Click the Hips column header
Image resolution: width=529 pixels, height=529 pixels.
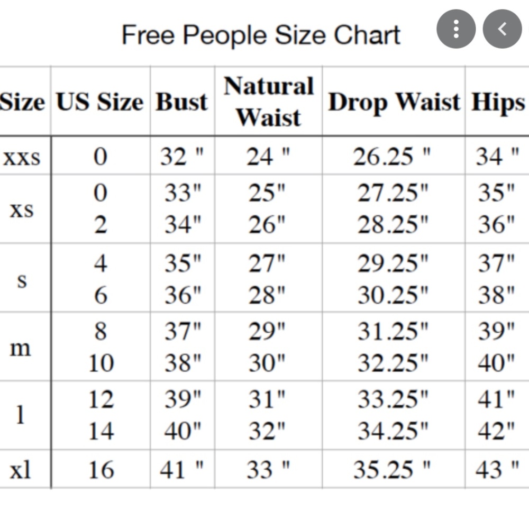pyautogui.click(x=498, y=102)
